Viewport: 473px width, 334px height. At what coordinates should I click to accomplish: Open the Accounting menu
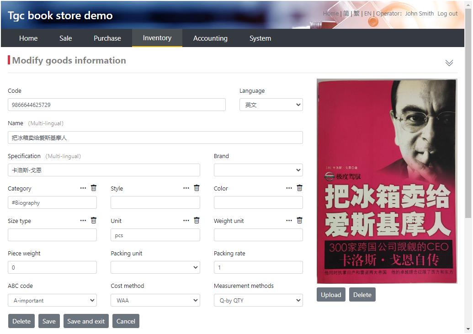coord(210,38)
